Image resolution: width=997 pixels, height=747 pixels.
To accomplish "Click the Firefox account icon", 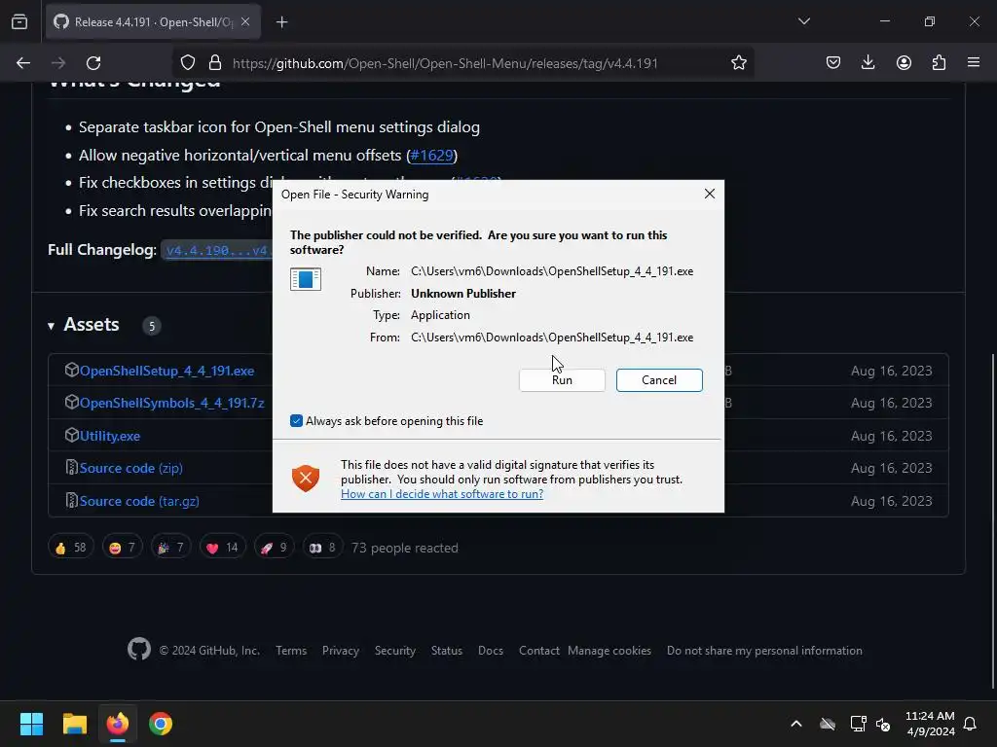I will click(x=904, y=62).
